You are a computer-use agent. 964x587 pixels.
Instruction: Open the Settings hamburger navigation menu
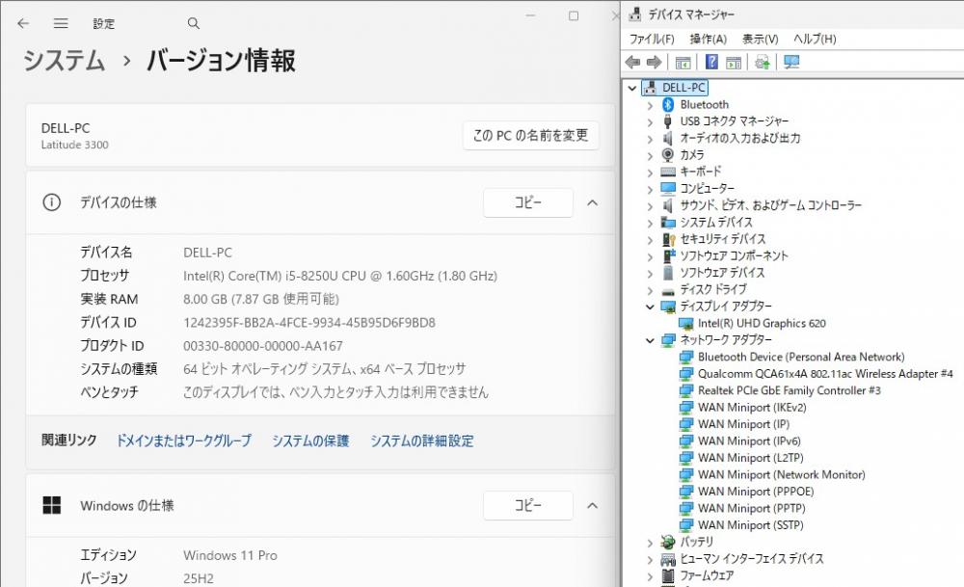[x=60, y=23]
